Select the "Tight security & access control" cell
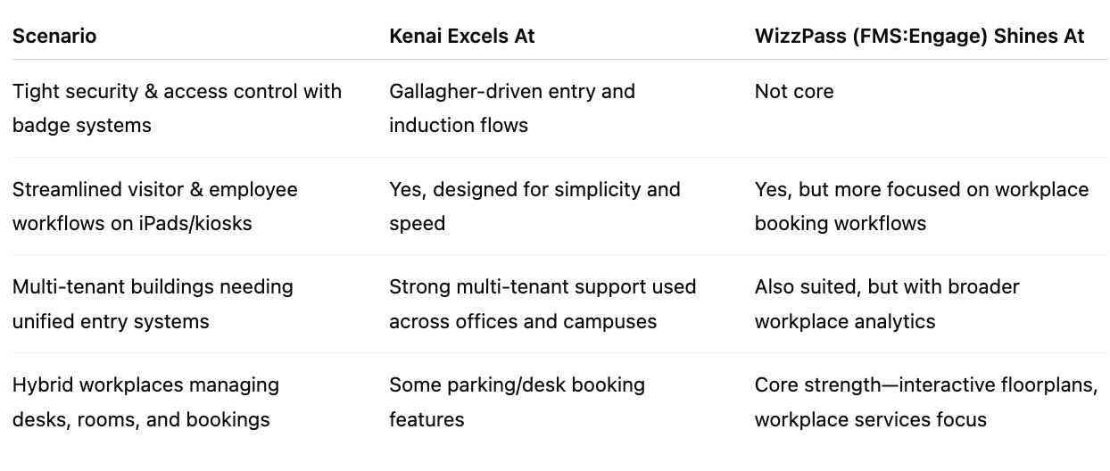This screenshot has height=471, width=1110. point(177,108)
